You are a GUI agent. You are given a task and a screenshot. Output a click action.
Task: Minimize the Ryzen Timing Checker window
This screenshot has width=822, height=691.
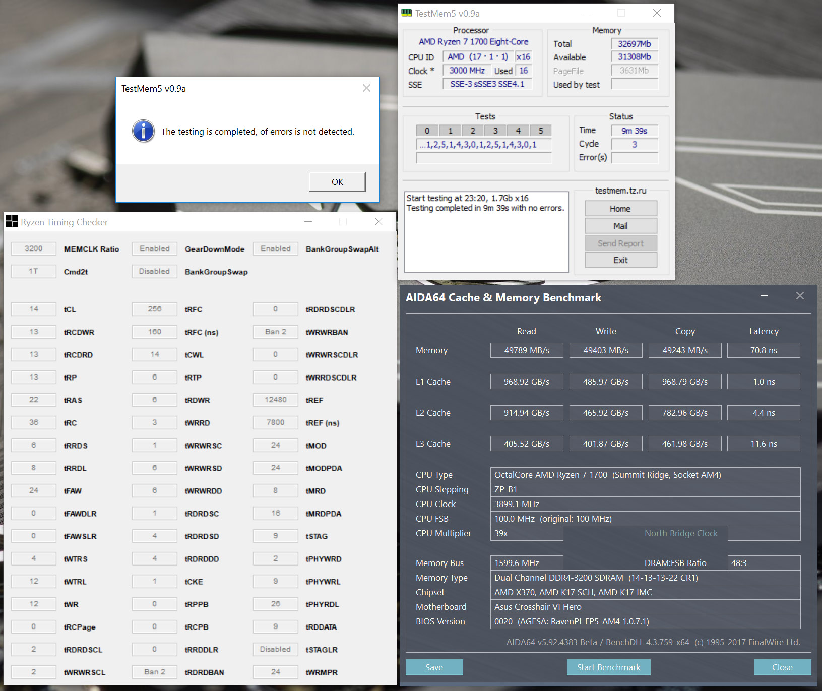click(x=308, y=222)
